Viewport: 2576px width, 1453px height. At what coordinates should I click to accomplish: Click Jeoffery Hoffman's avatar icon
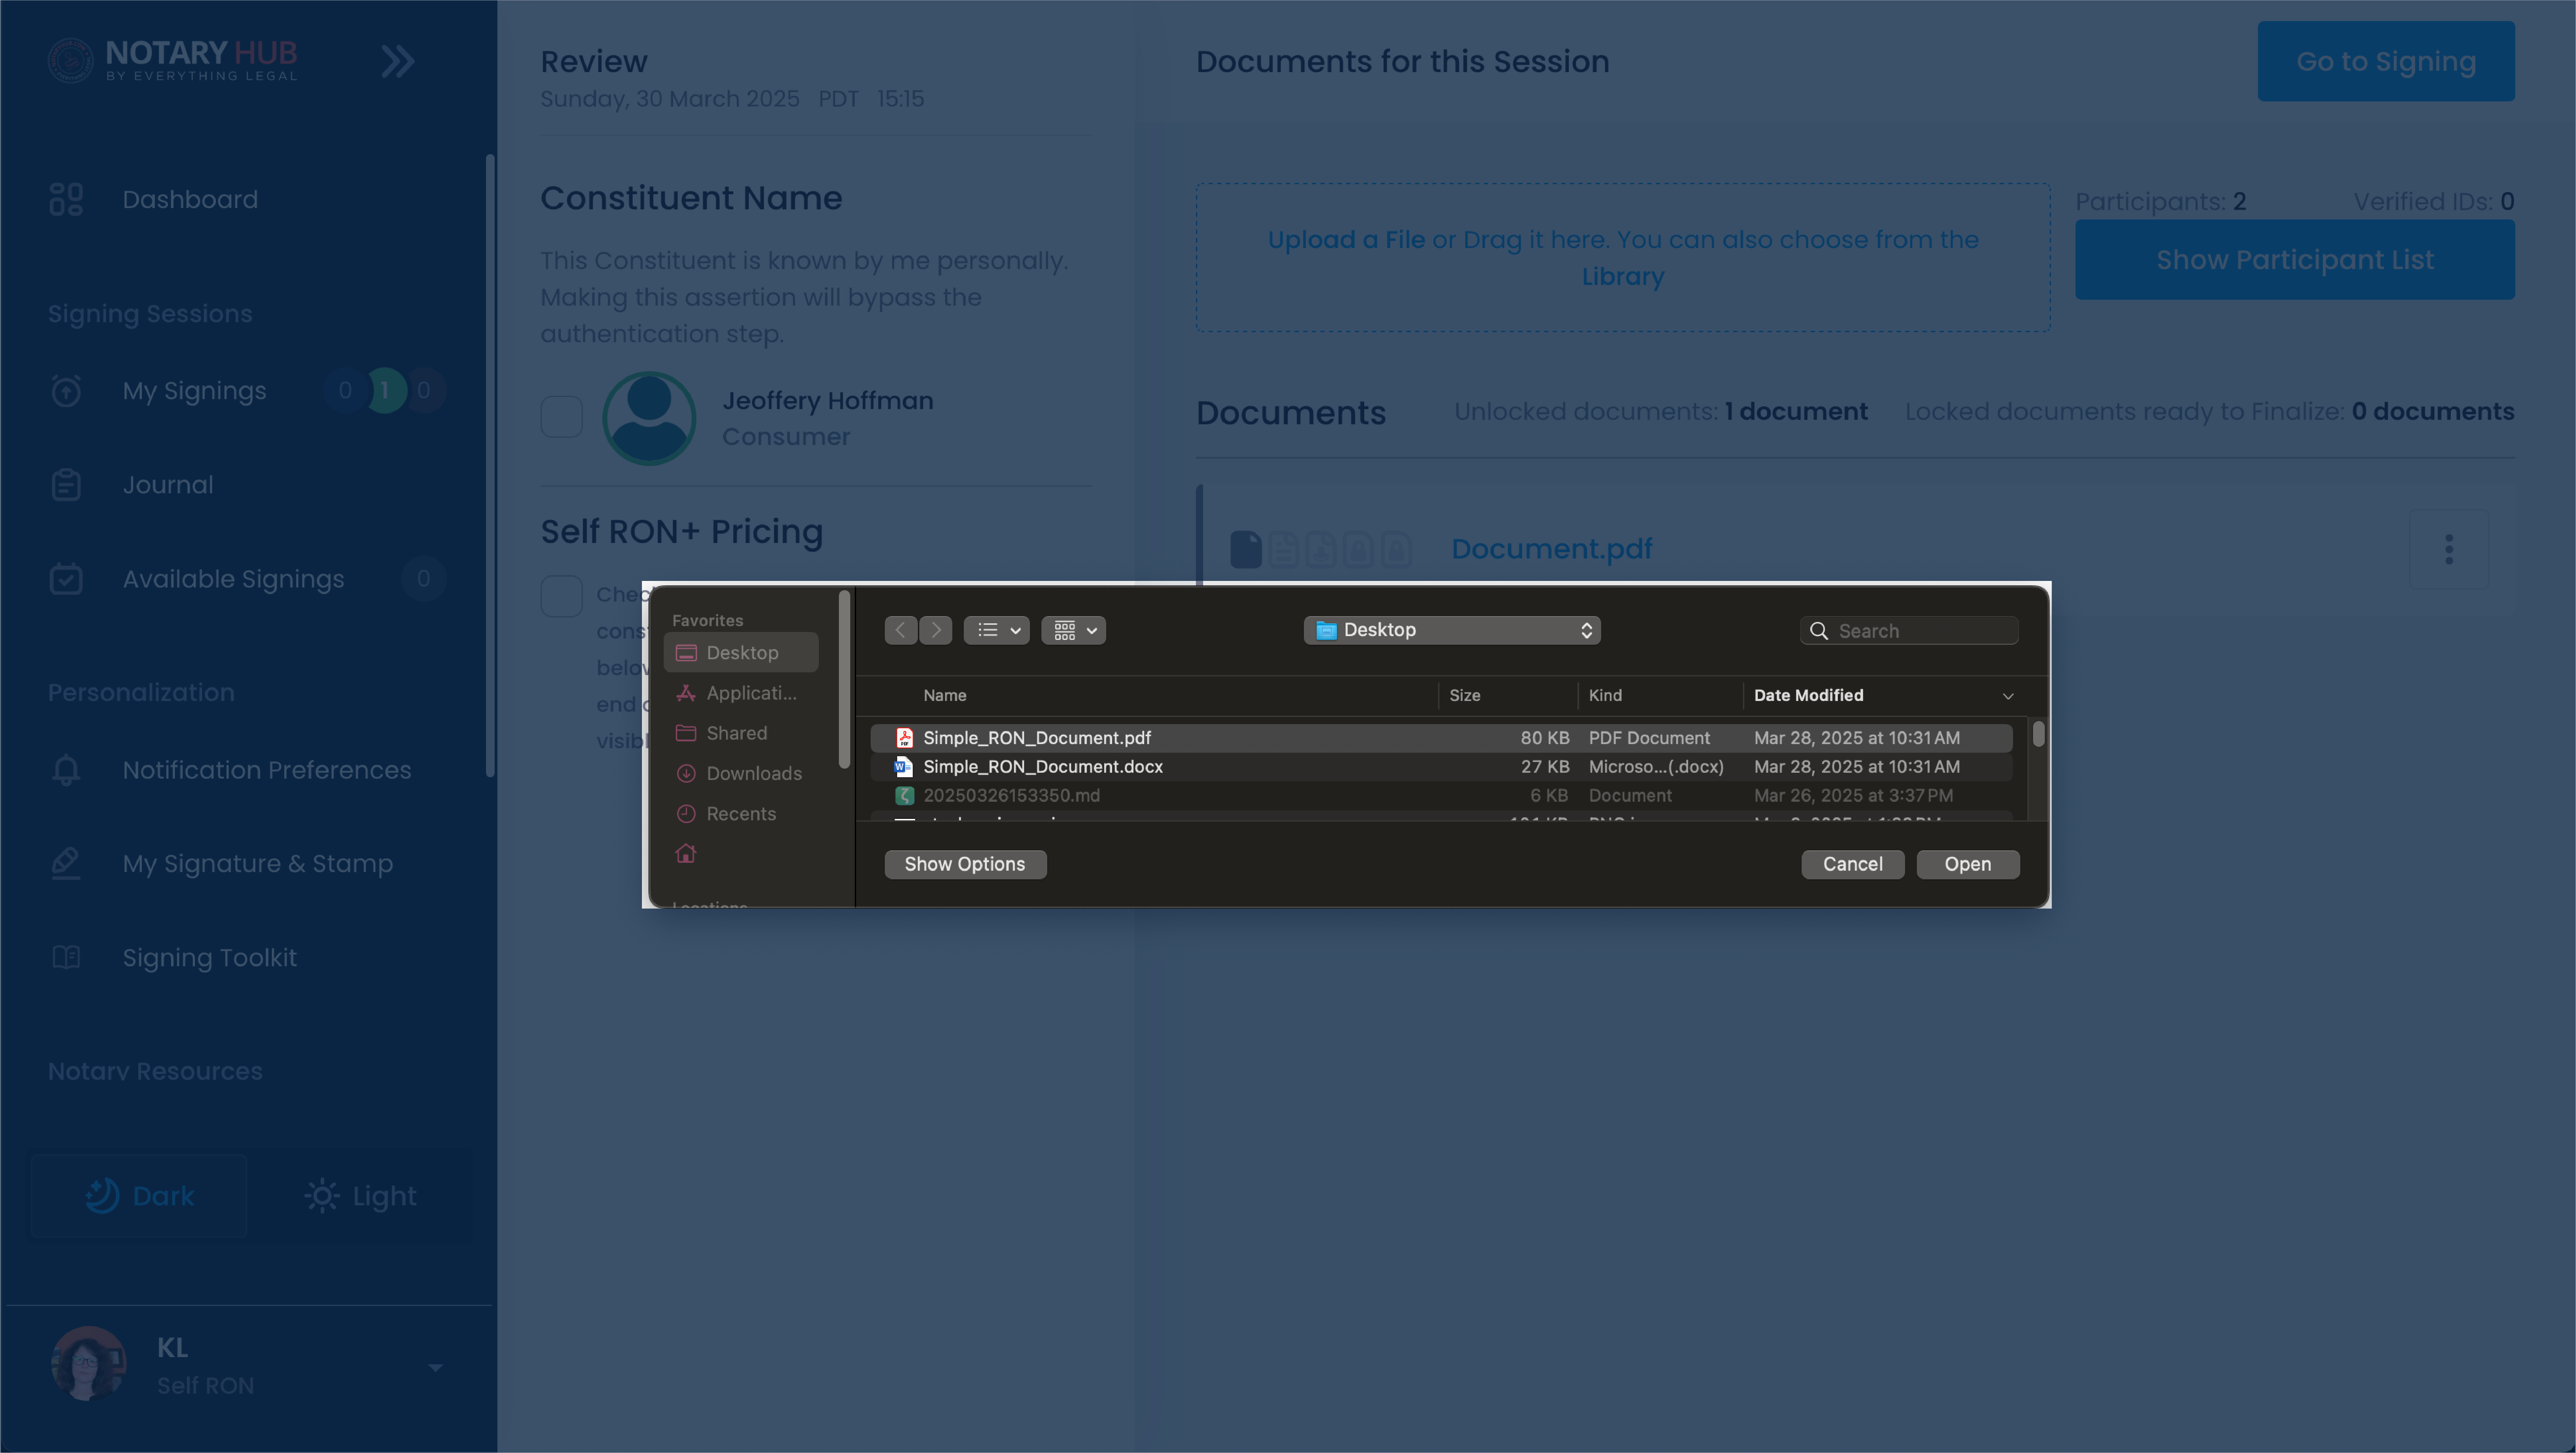click(649, 418)
